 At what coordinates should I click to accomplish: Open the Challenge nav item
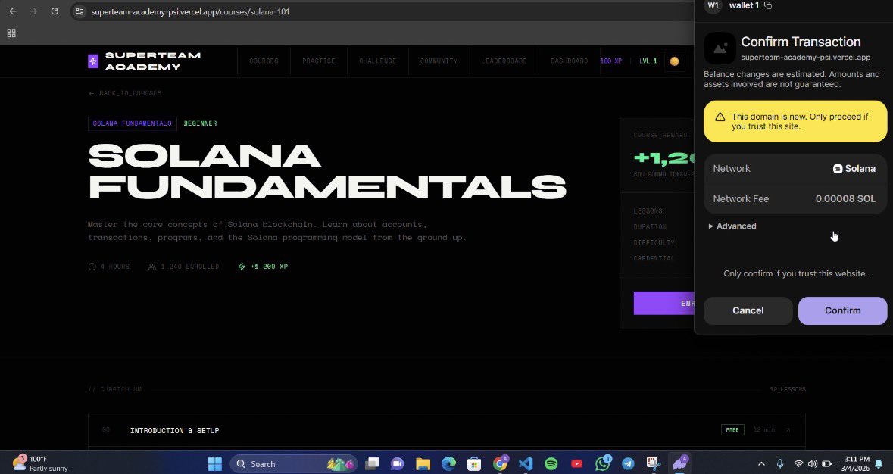point(378,61)
